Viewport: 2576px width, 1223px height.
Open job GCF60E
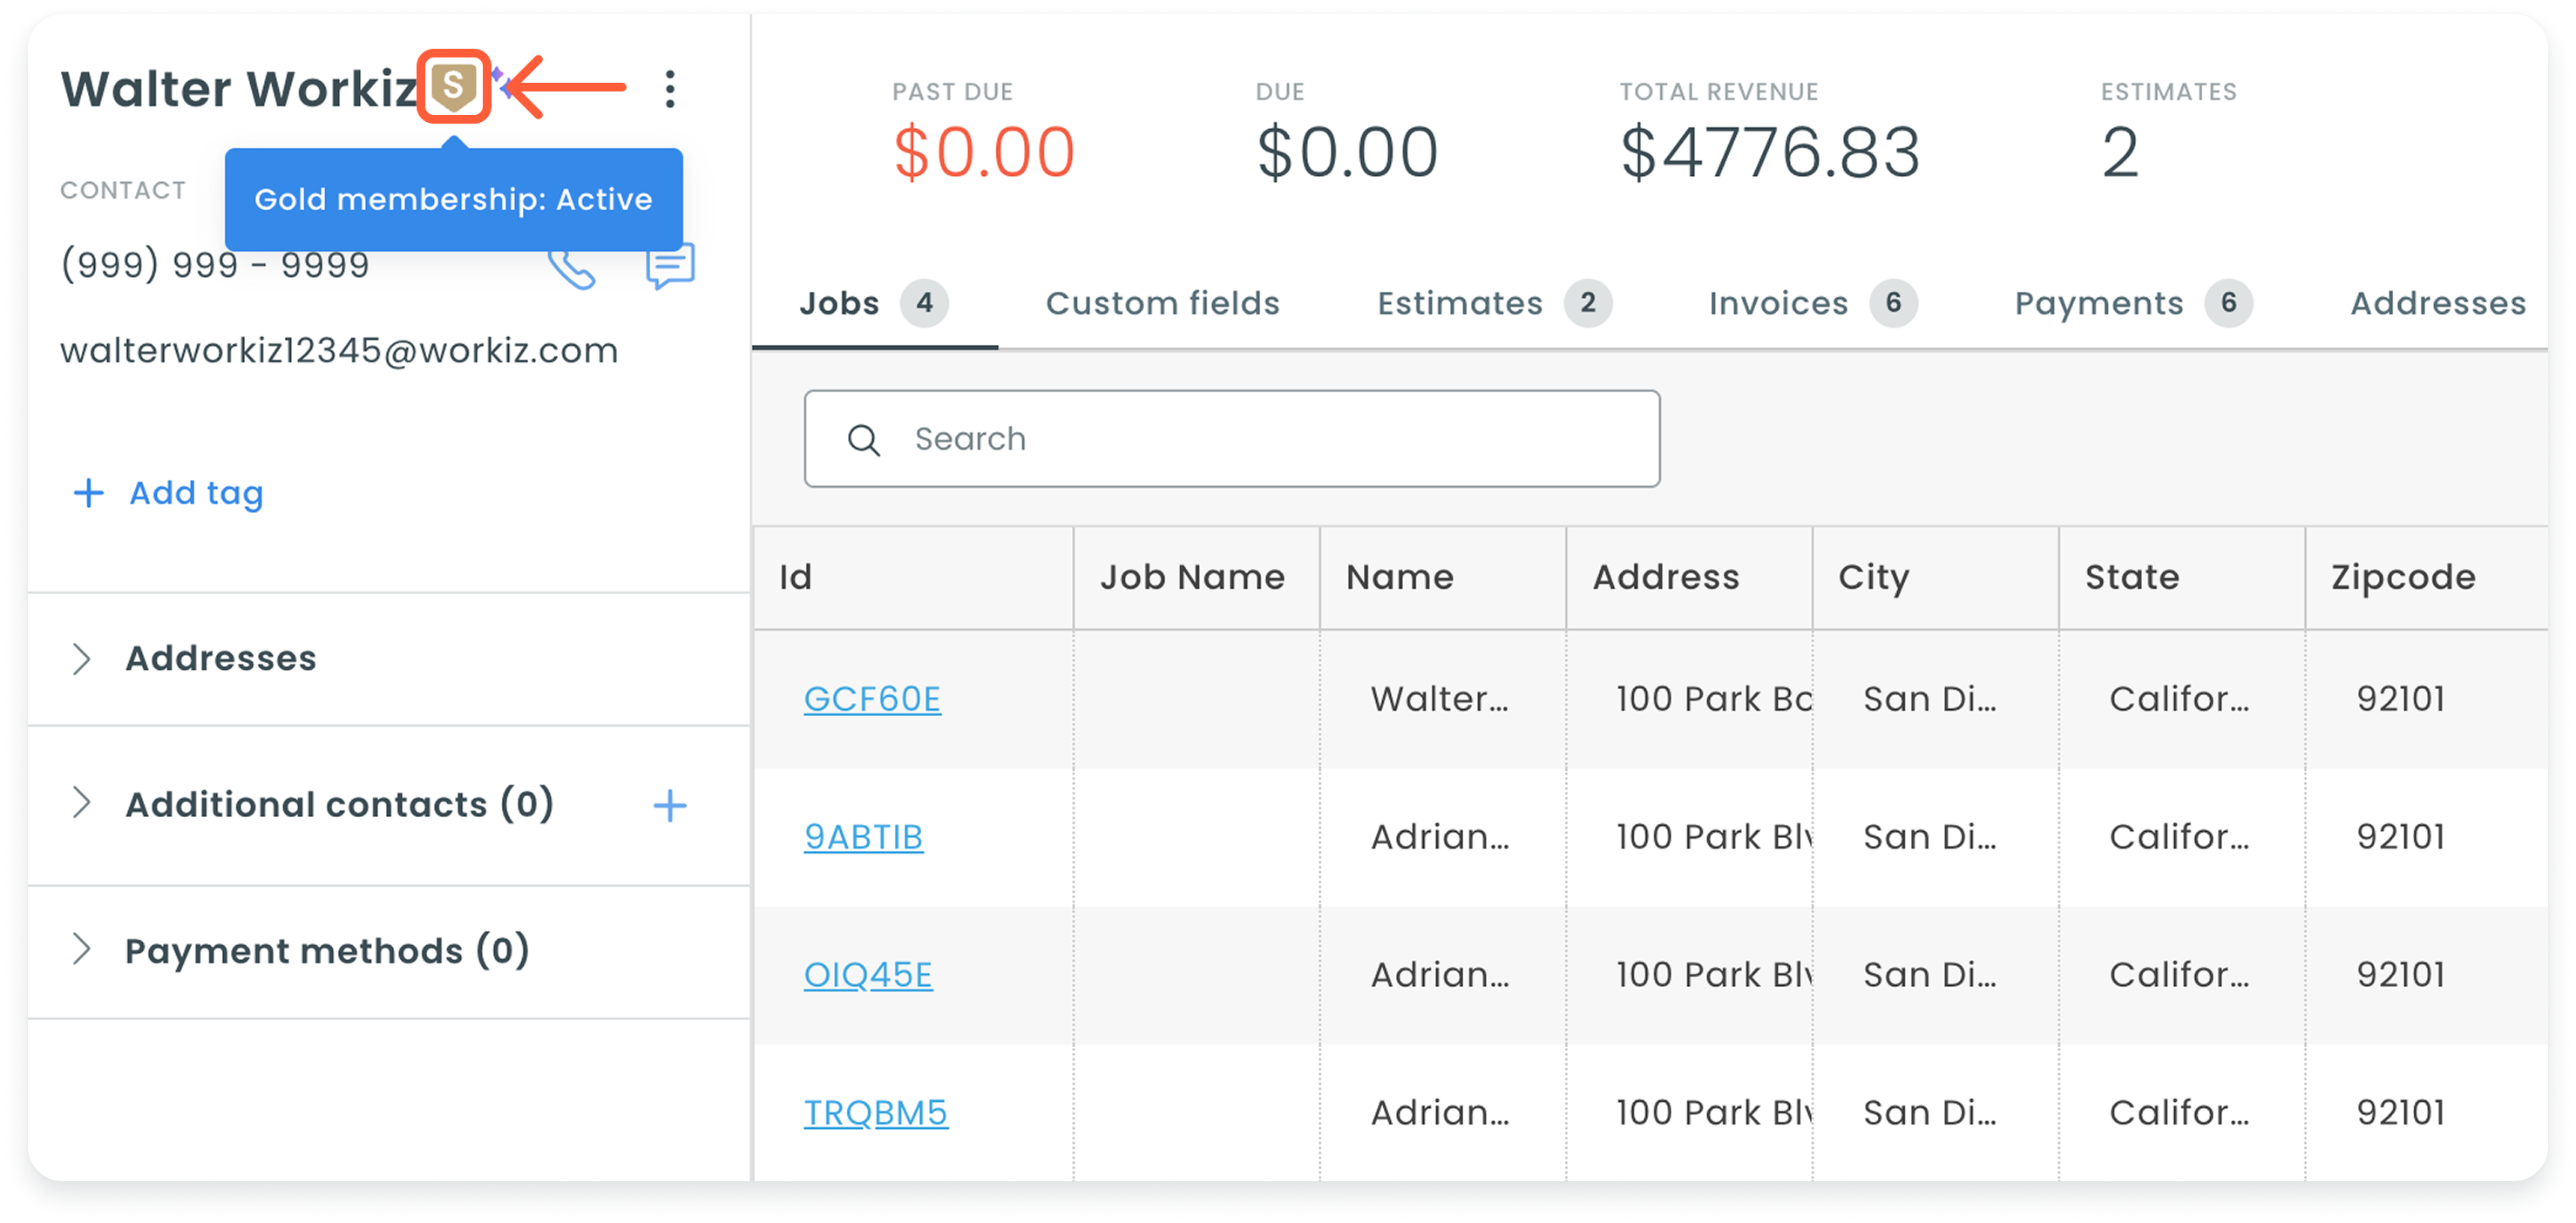point(872,699)
